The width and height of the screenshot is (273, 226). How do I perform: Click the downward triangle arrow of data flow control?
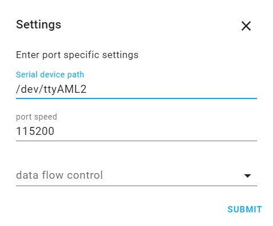click(x=247, y=176)
